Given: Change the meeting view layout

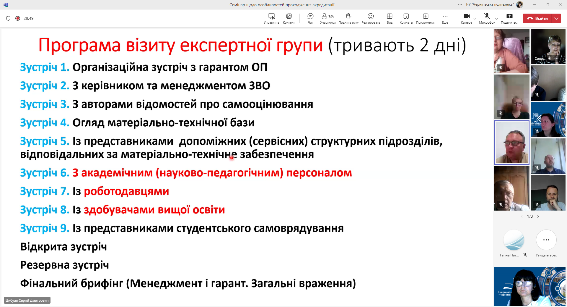Looking at the screenshot, I should (390, 18).
